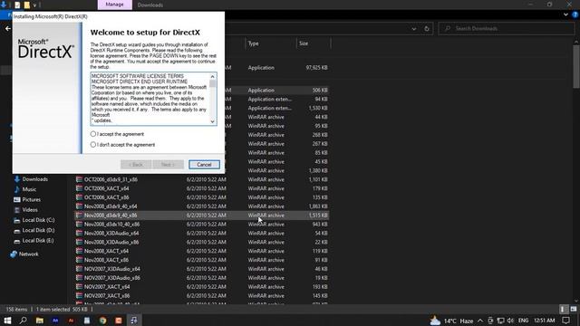Click the Local Disk (E:) drive icon

(x=16, y=241)
